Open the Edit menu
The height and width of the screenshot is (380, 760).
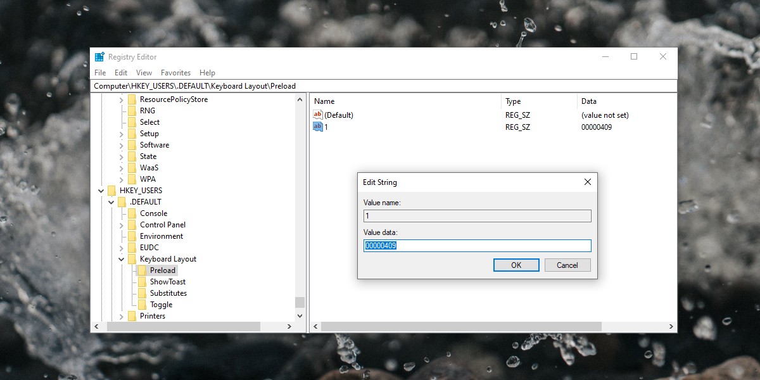[120, 72]
